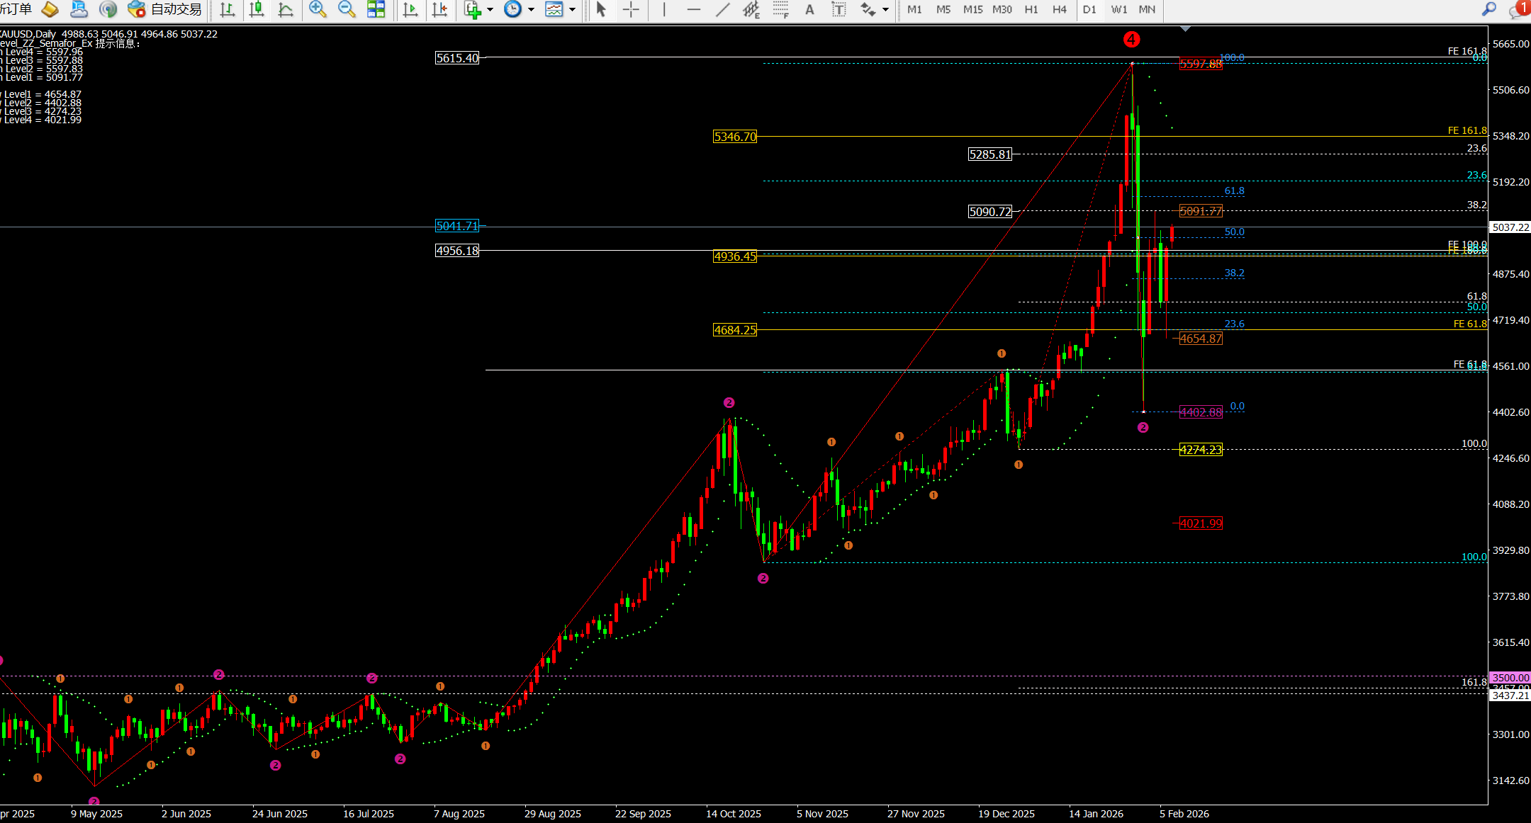Expand the indicators list dropdown arrow
The height and width of the screenshot is (823, 1531).
[490, 9]
